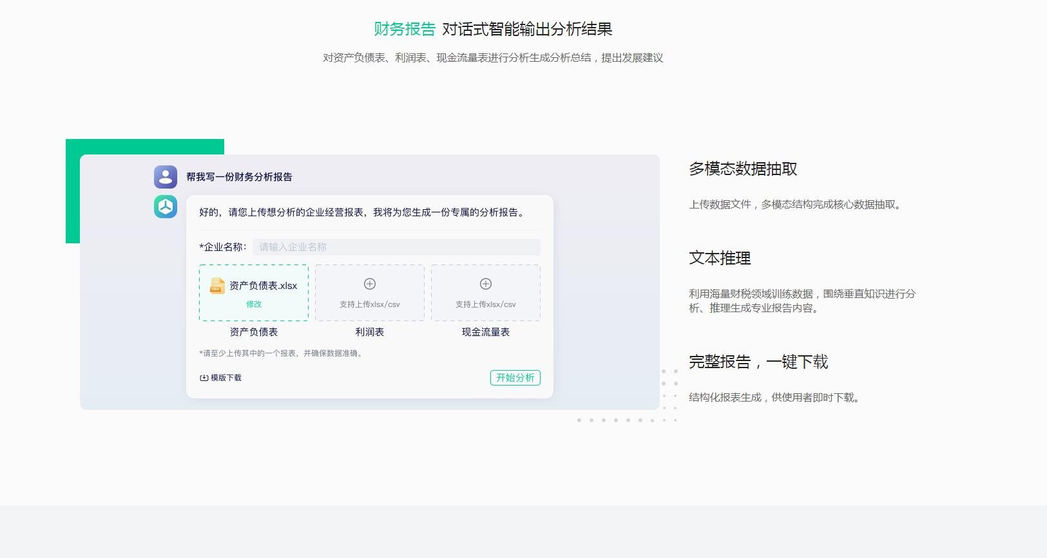The image size is (1047, 558).
Task: Click the 现金流量表 label under the upload box
Action: point(486,332)
